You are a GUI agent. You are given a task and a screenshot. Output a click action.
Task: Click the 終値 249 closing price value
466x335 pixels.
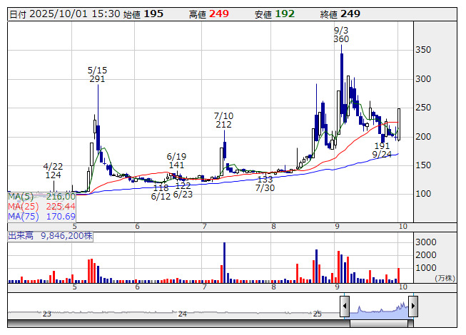[350, 14]
